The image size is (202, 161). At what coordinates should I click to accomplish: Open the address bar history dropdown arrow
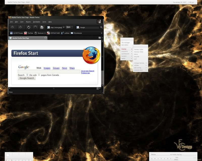64,27
